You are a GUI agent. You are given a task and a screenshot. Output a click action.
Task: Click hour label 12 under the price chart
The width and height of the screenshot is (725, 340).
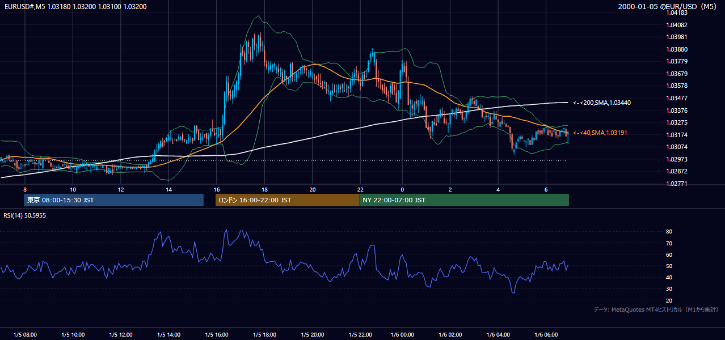121,189
